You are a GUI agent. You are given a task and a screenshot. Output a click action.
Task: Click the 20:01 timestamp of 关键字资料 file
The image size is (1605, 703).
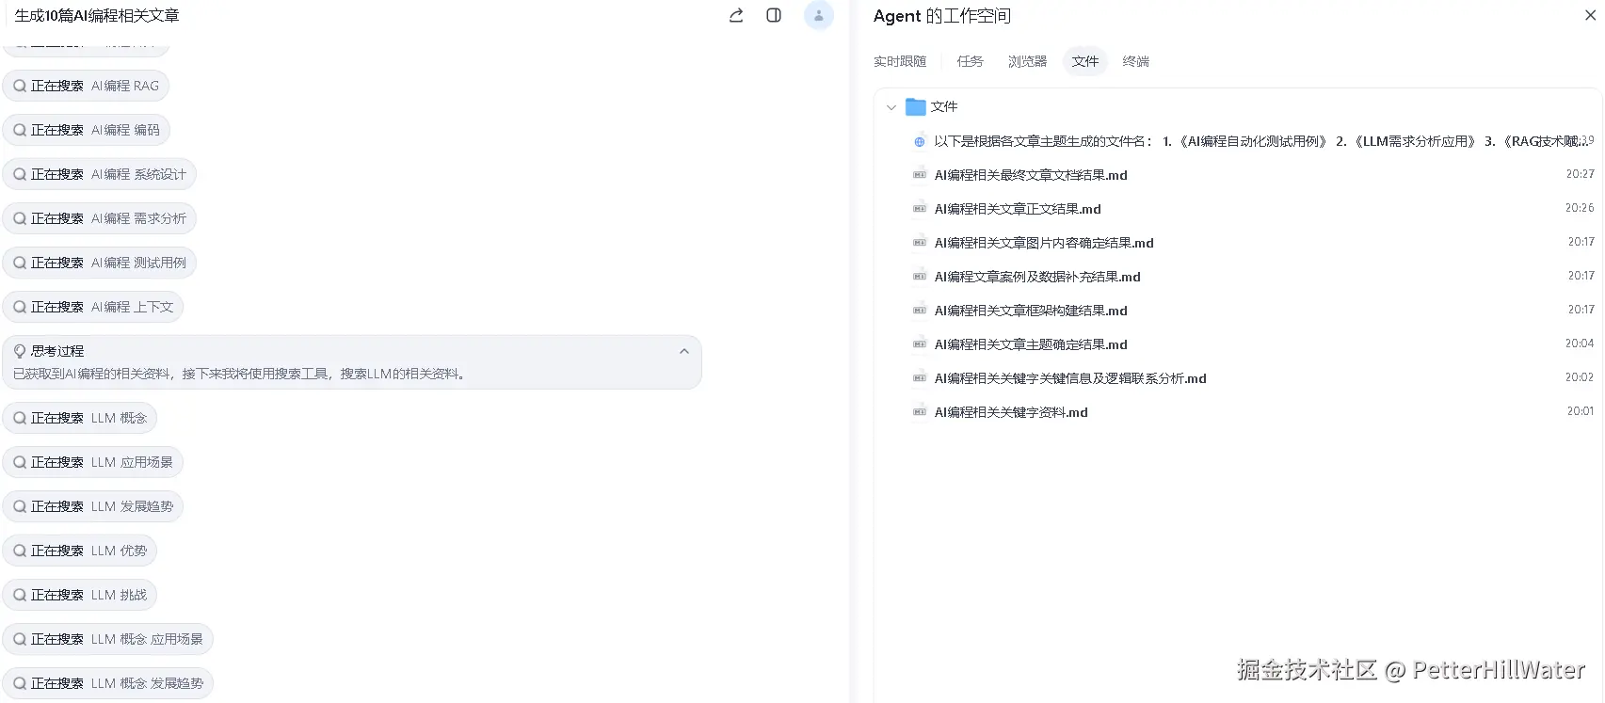tap(1580, 411)
